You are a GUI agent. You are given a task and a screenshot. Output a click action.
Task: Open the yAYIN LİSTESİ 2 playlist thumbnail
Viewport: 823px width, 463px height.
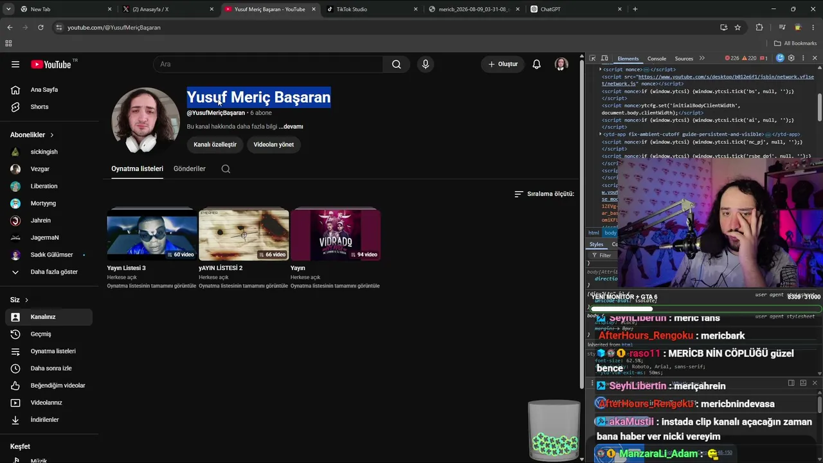tap(244, 235)
